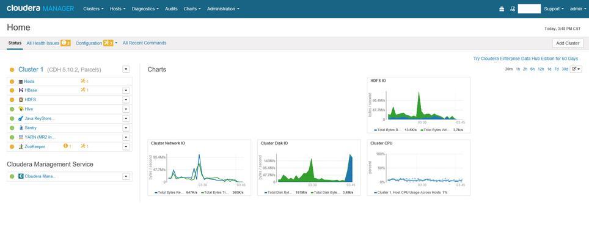Screen dimensions: 589x244
Task: Open the HDFS IO chart
Action: (419, 105)
